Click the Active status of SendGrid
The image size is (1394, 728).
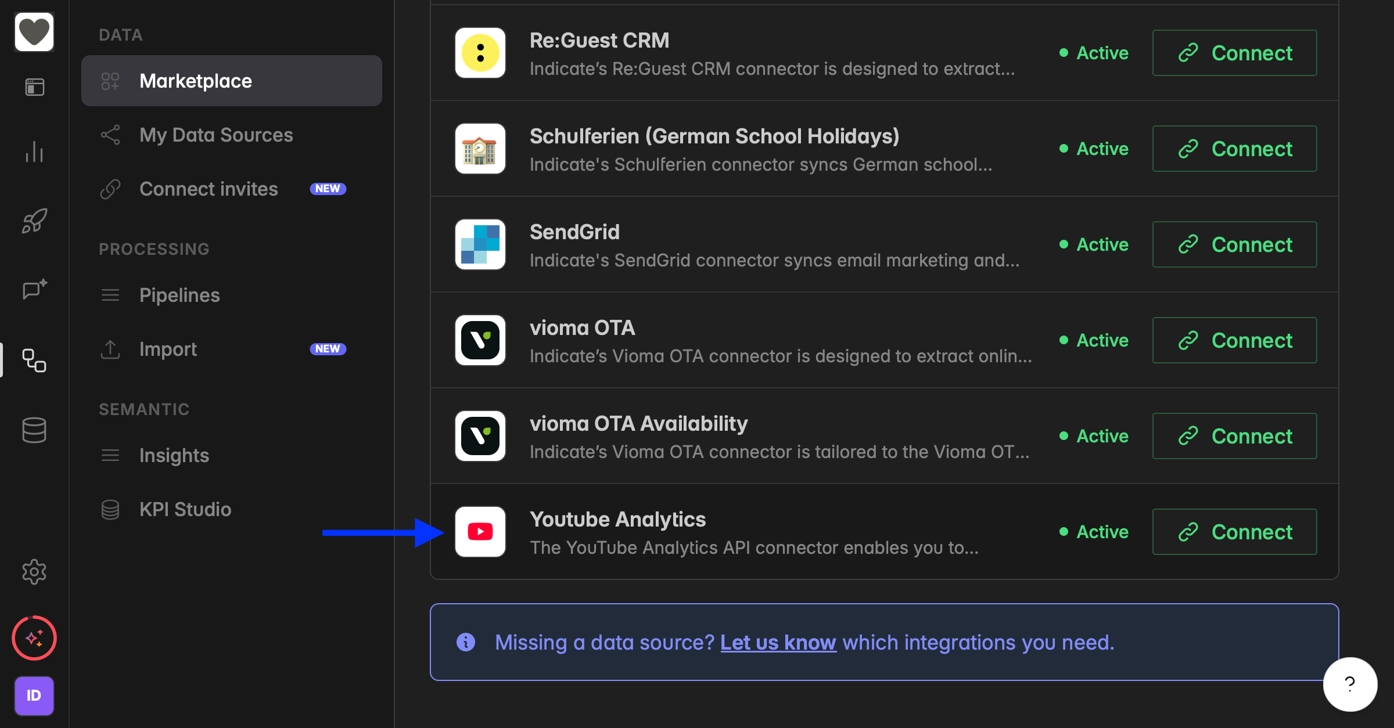pos(1094,244)
